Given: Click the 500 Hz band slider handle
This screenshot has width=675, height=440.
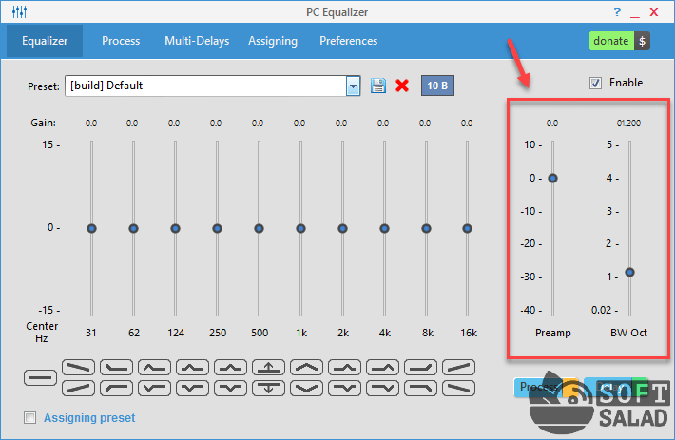Looking at the screenshot, I should pyautogui.click(x=259, y=228).
